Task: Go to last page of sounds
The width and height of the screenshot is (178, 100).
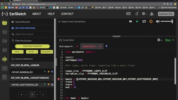Action: pyautogui.click(x=43, y=94)
